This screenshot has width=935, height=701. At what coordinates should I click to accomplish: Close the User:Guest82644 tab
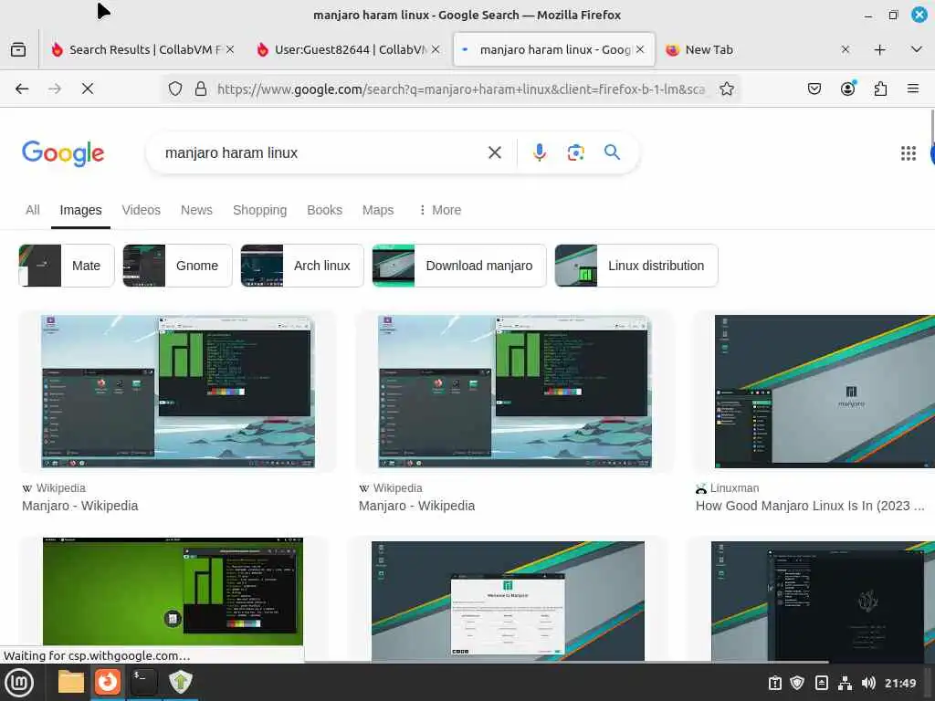click(436, 49)
